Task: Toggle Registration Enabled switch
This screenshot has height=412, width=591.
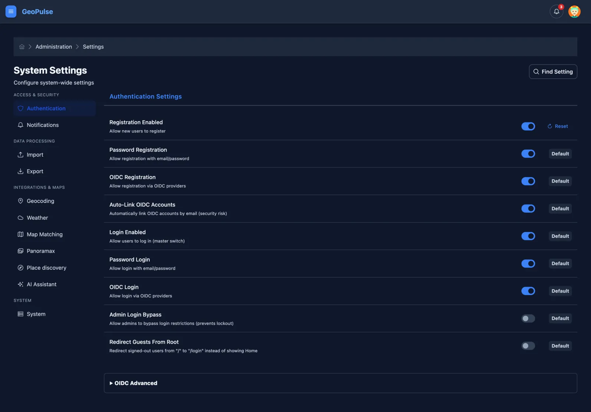Action: [x=528, y=127]
